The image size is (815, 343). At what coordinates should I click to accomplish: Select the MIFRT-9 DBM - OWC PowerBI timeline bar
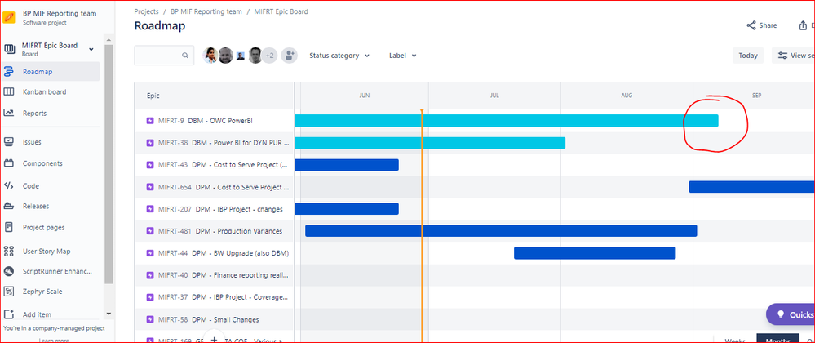[x=507, y=121]
